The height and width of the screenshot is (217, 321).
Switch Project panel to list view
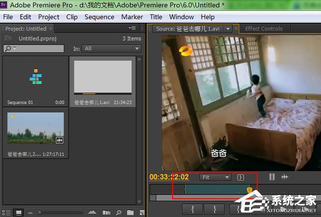[6, 213]
